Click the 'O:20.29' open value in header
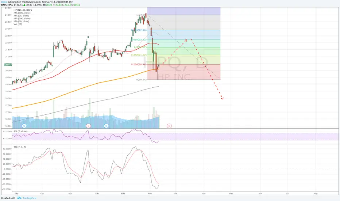This screenshot has height=201, width=340. pyautogui.click(x=47, y=5)
